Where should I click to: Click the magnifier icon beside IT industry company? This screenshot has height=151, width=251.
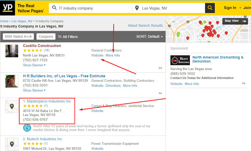(x=54, y=8)
